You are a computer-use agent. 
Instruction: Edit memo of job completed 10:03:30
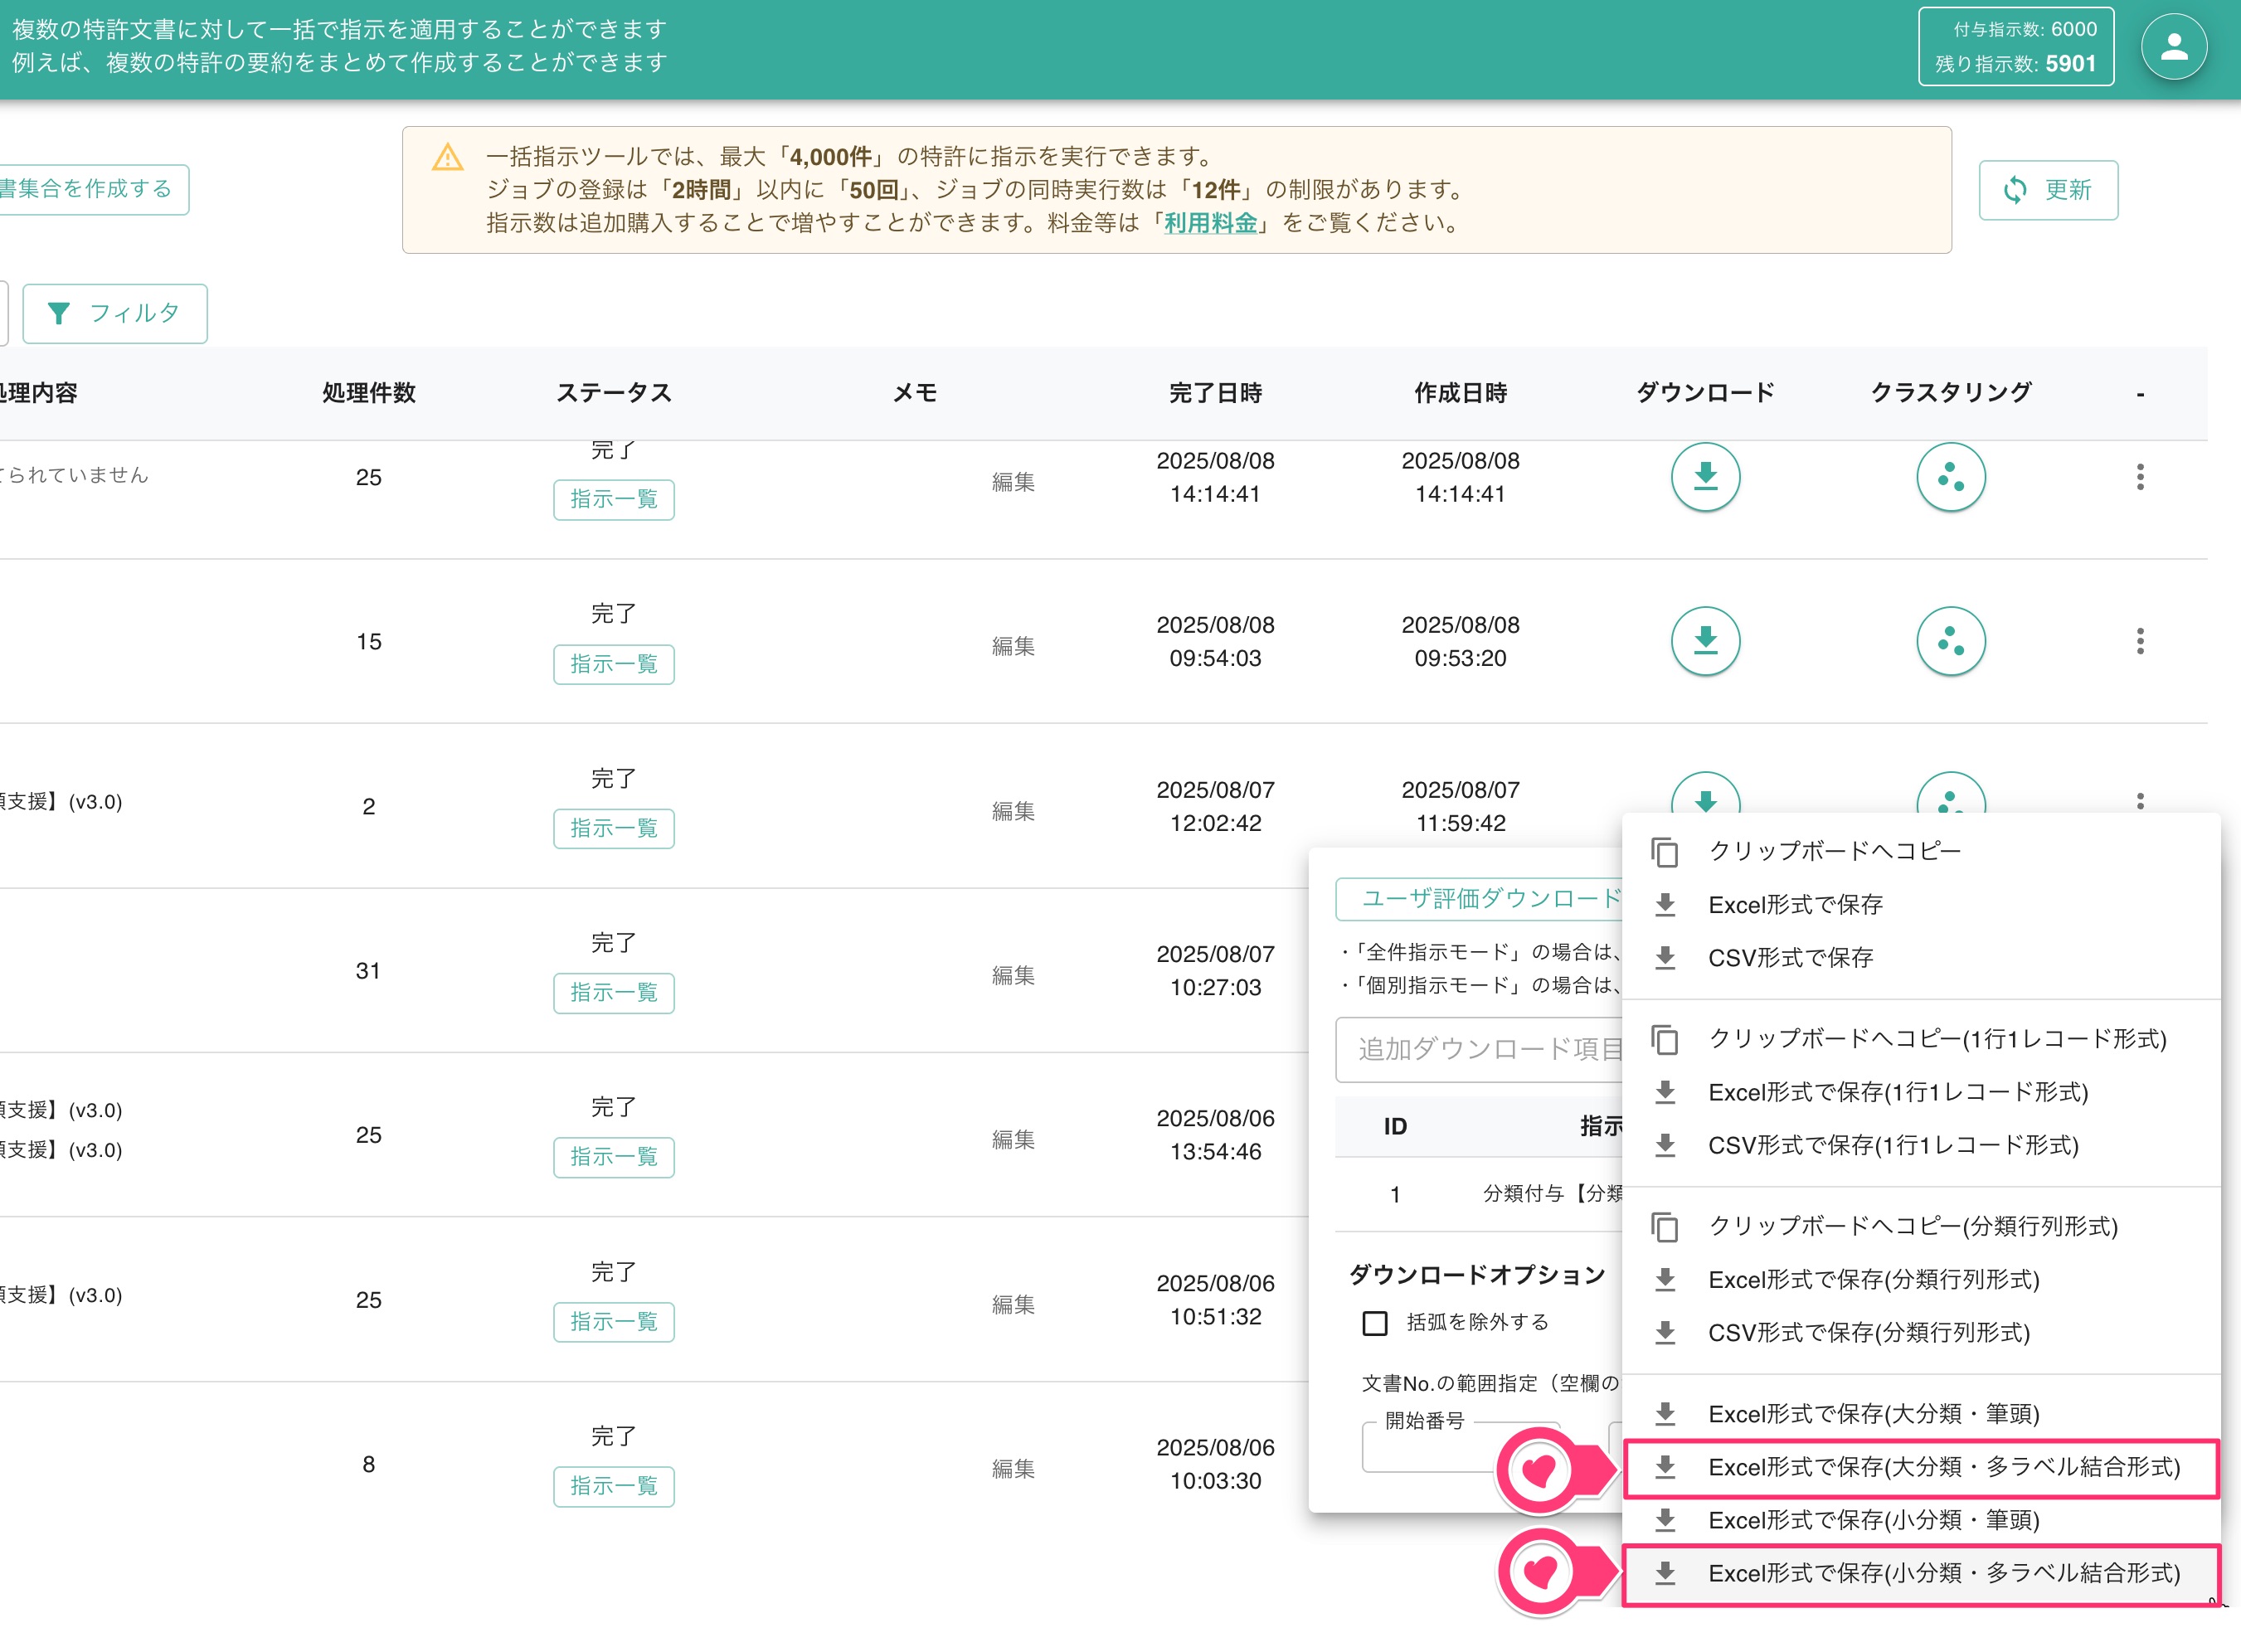coord(1013,1469)
